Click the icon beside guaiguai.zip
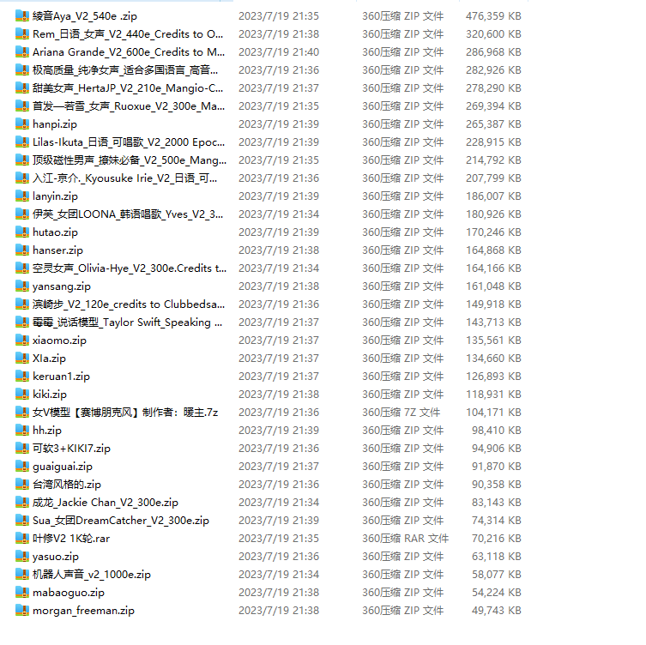646x645 pixels. (x=22, y=467)
